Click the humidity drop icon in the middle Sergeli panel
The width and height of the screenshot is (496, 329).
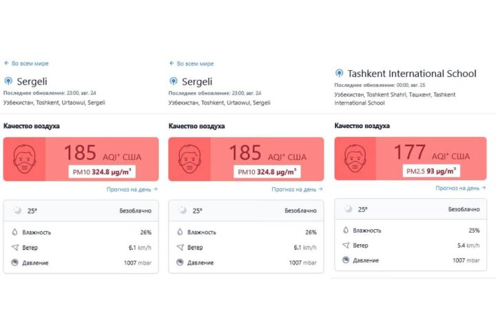tap(181, 233)
